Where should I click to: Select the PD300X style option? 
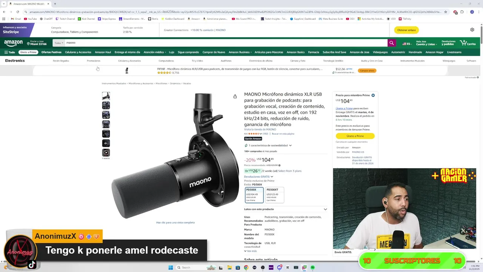(x=254, y=195)
